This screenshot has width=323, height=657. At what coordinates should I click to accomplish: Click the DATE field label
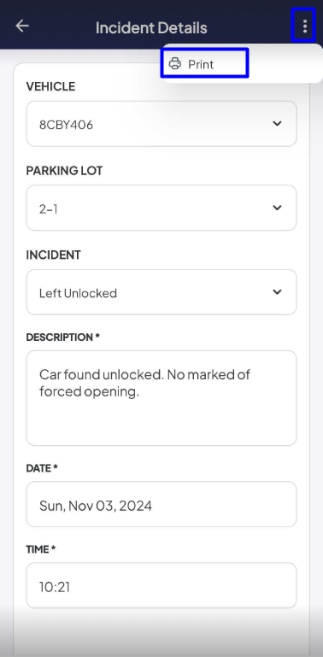(x=42, y=468)
